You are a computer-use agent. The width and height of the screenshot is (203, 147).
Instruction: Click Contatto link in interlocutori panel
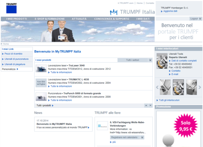tap(176, 71)
